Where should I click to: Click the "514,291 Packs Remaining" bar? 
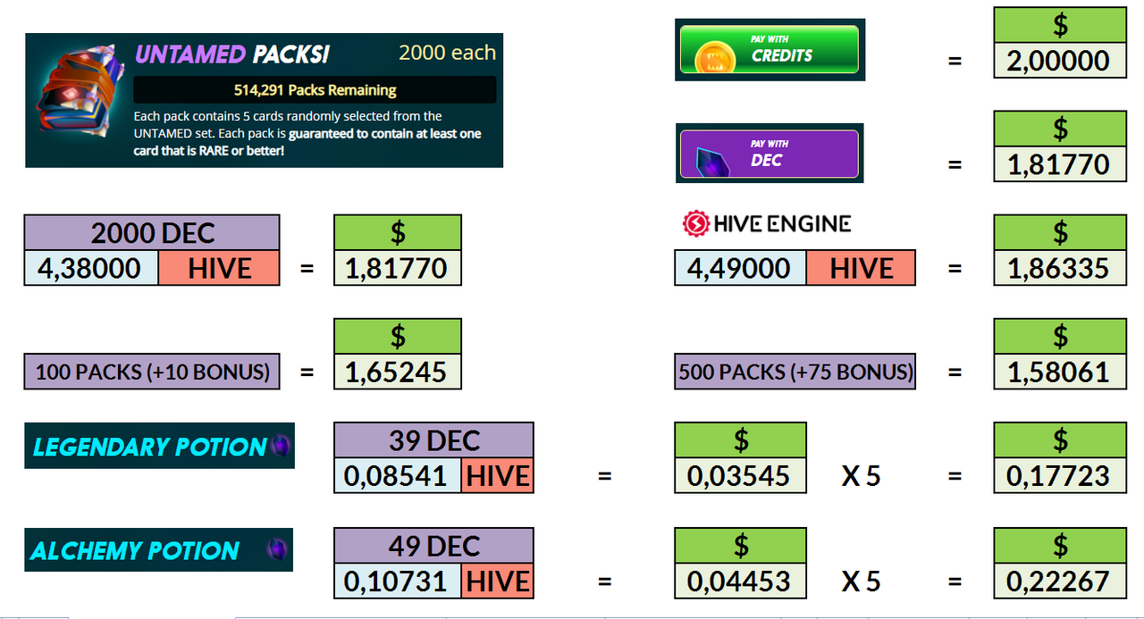pyautogui.click(x=315, y=89)
